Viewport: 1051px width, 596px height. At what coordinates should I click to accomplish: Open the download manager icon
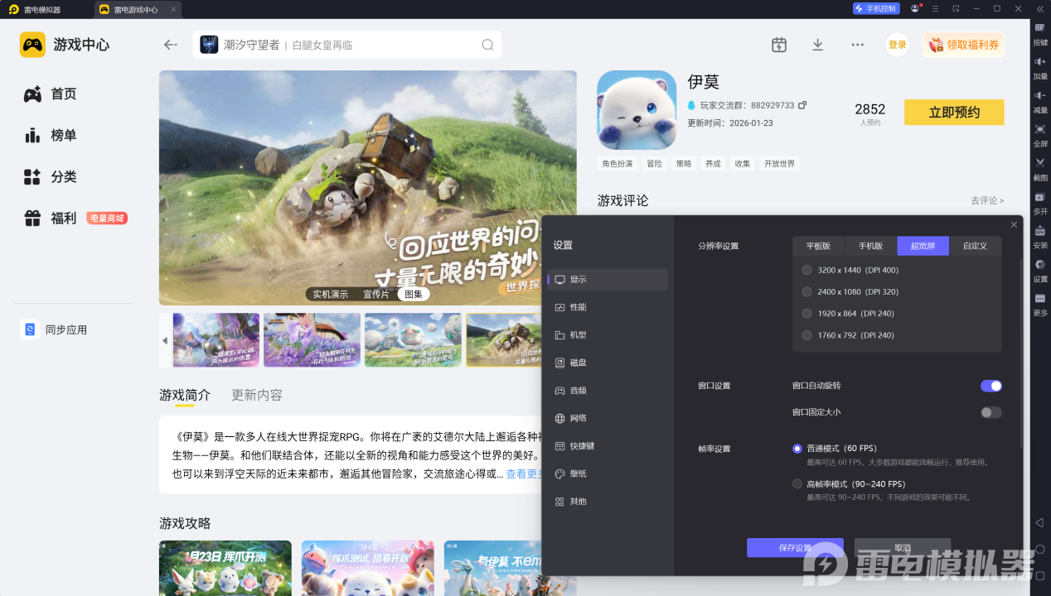click(x=817, y=45)
